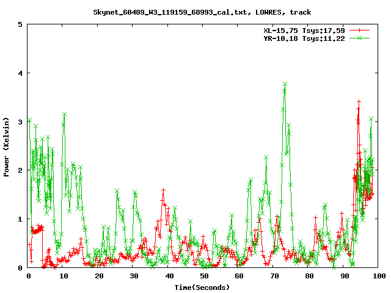
Task: Click the x-axis tick label 70
Action: coord(274,276)
